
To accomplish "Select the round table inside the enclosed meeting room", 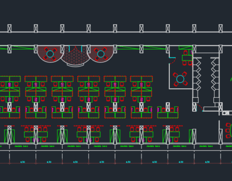I will click(180, 79).
